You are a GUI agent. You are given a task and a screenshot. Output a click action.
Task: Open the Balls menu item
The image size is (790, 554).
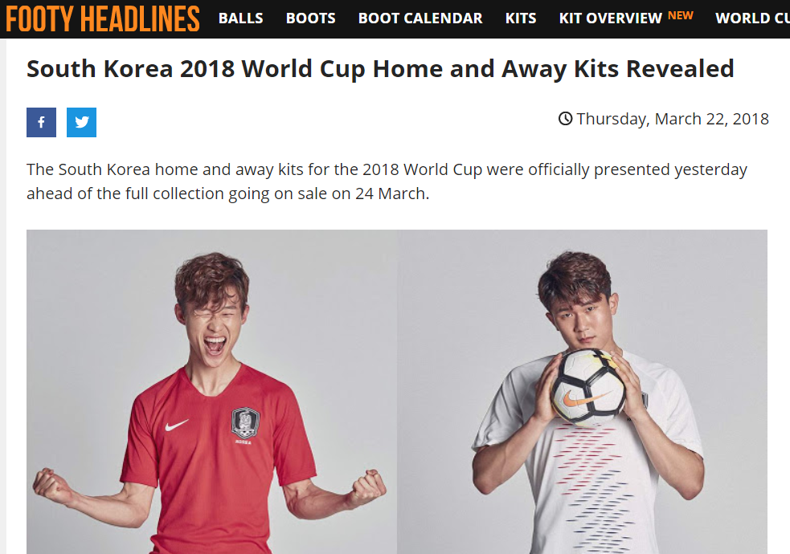241,18
